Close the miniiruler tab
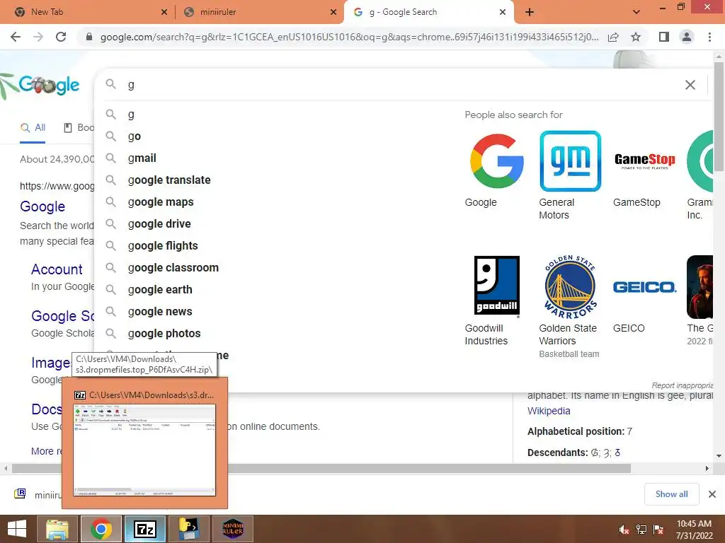 pyautogui.click(x=333, y=12)
